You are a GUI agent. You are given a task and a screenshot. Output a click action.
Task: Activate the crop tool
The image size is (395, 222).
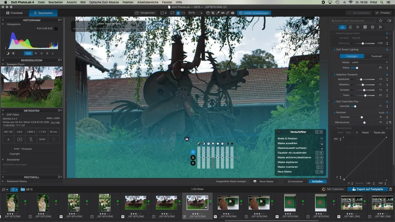click(213, 13)
